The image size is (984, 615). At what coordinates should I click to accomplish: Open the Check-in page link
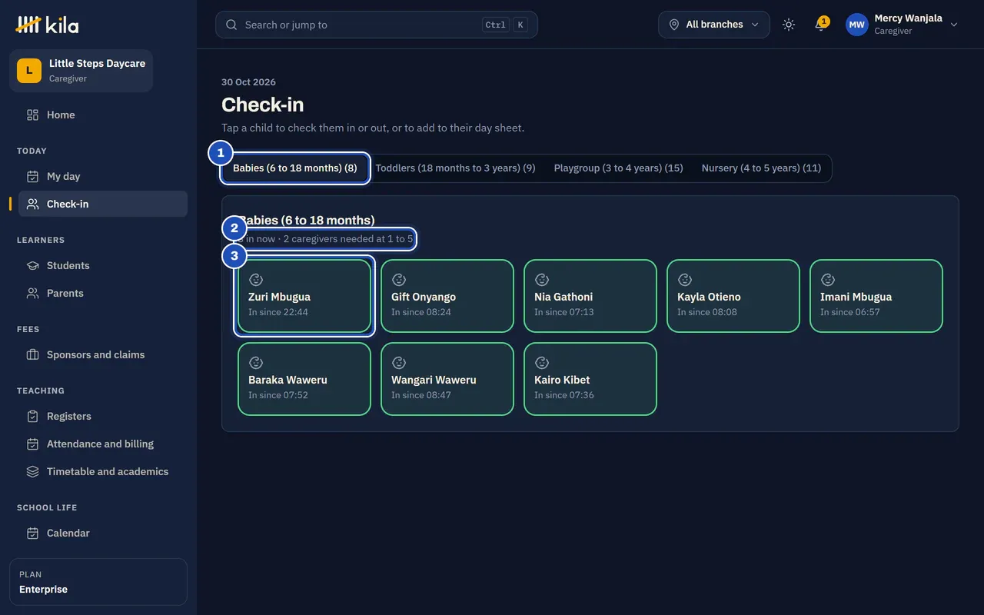point(103,204)
